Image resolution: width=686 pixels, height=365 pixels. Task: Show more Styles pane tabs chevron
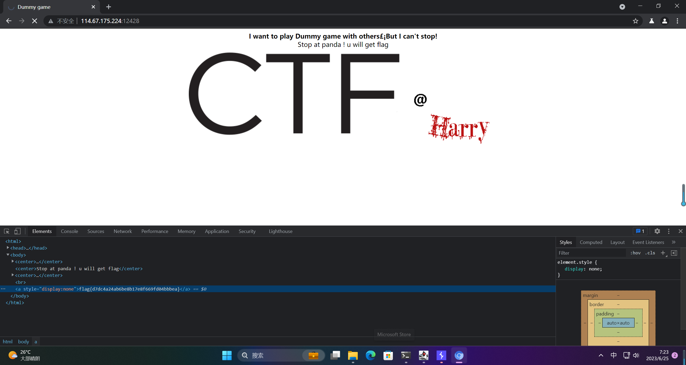click(673, 242)
